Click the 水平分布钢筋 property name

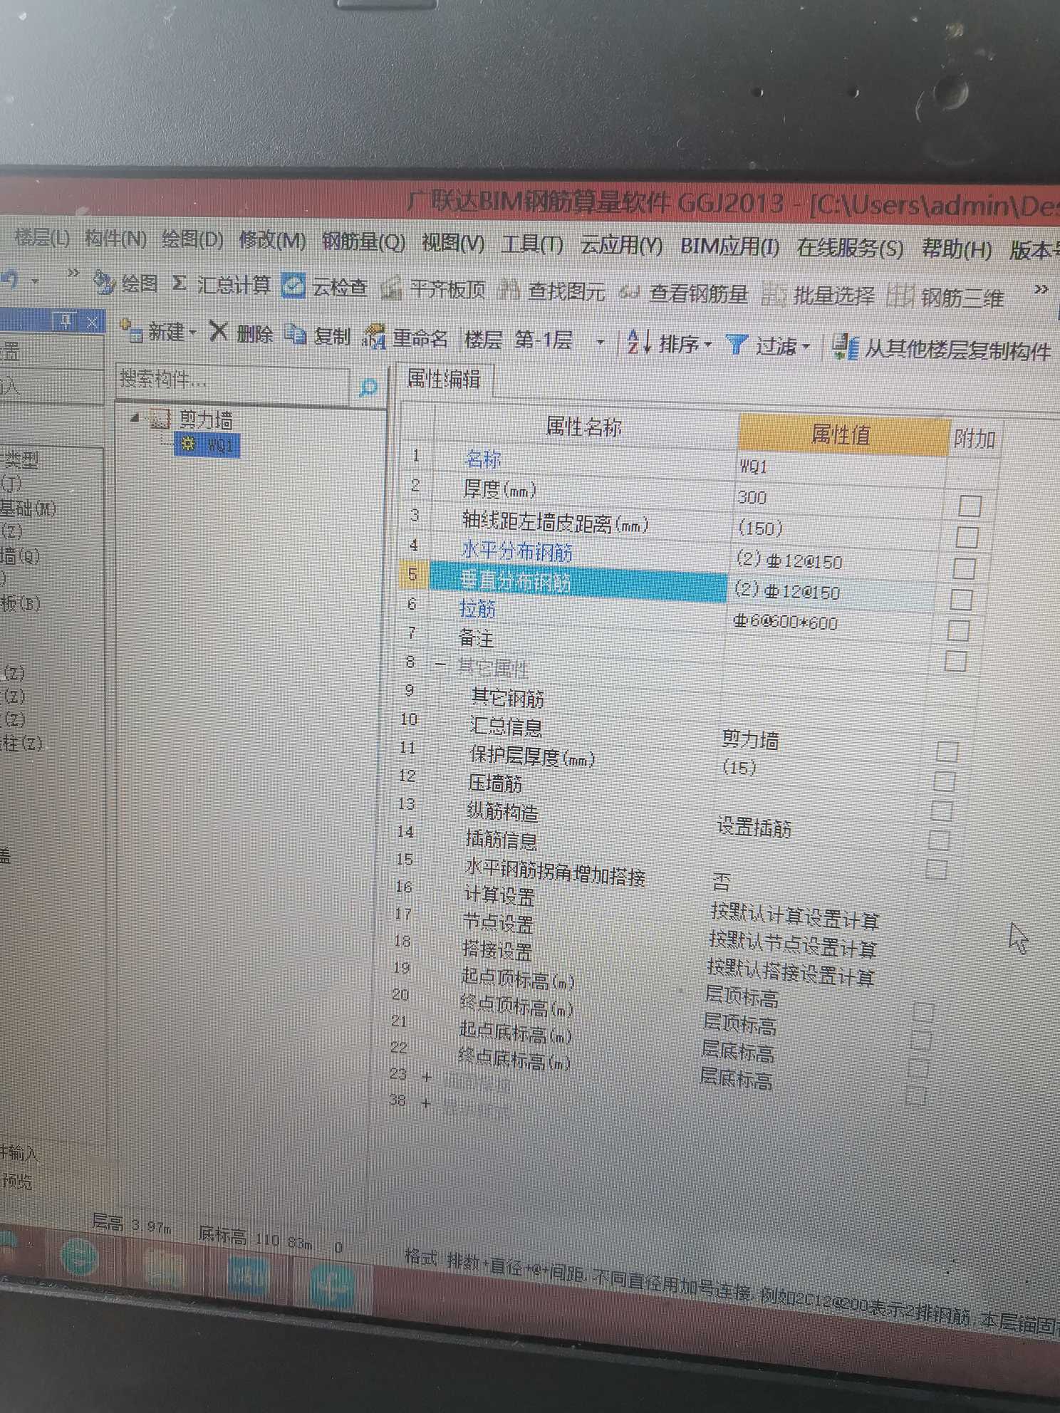click(x=517, y=551)
